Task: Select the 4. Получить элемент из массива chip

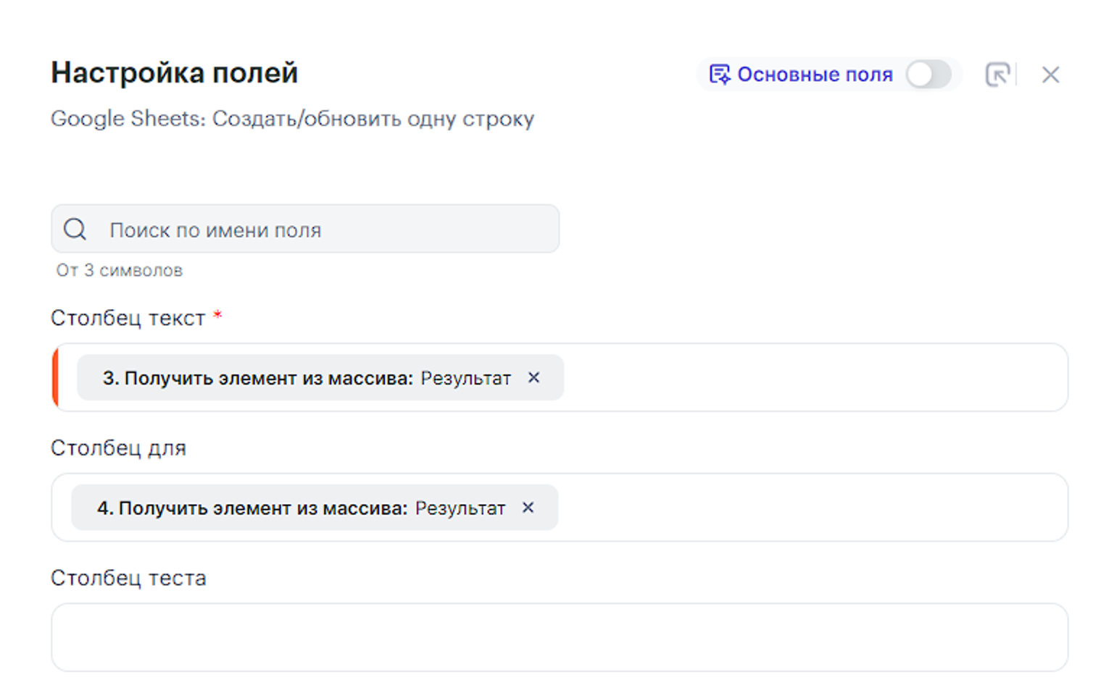Action: point(299,508)
